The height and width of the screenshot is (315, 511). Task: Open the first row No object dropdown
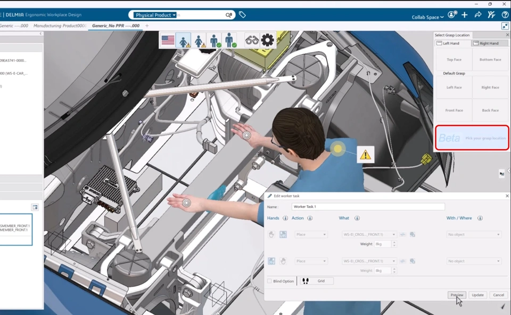(x=474, y=234)
